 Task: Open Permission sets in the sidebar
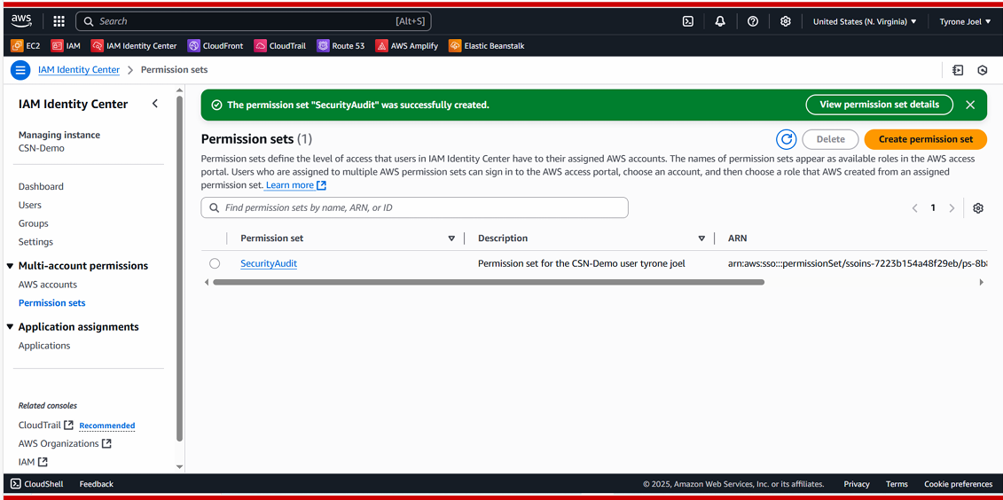[x=51, y=303]
